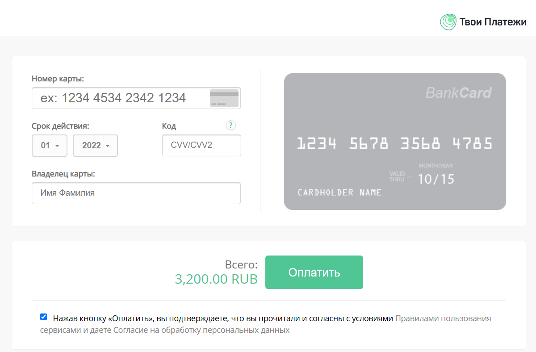Viewport: 536px width, 352px height.
Task: Open the expiry month dropdown showing 01
Action: coord(50,146)
